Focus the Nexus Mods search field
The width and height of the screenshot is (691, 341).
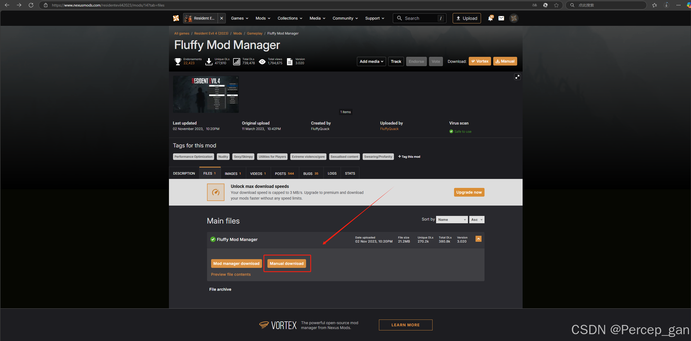pyautogui.click(x=419, y=18)
